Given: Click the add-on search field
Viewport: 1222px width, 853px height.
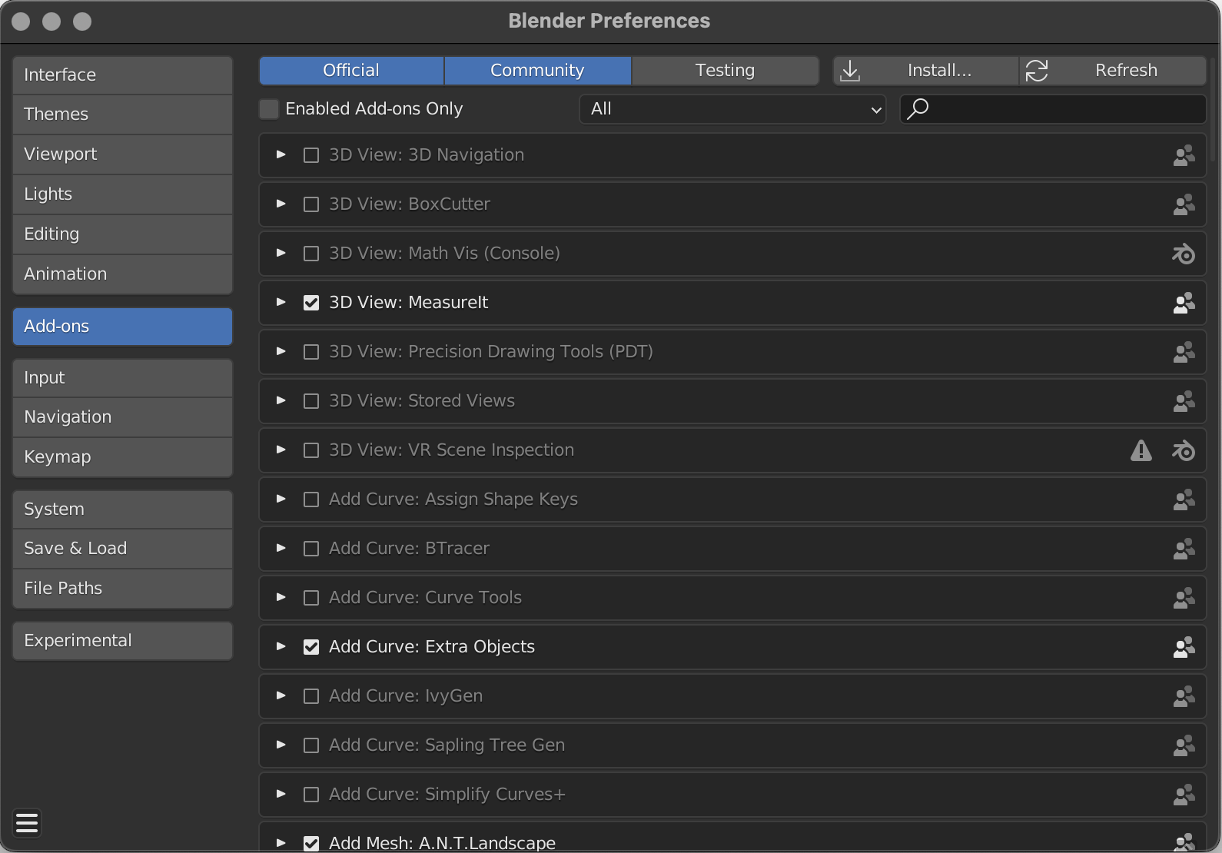Looking at the screenshot, I should (1053, 109).
